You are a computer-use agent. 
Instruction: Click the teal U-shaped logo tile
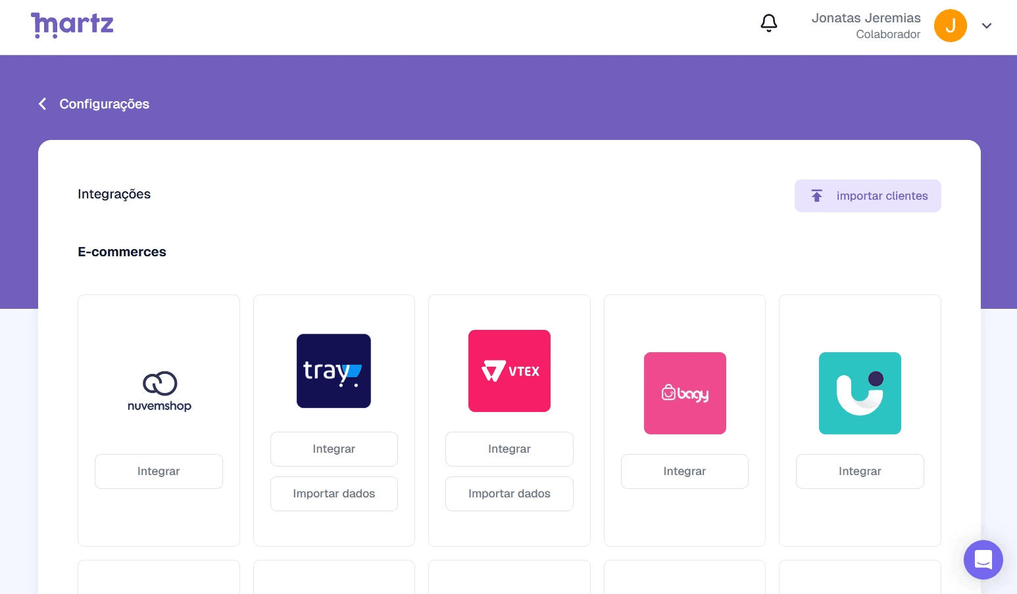860,393
